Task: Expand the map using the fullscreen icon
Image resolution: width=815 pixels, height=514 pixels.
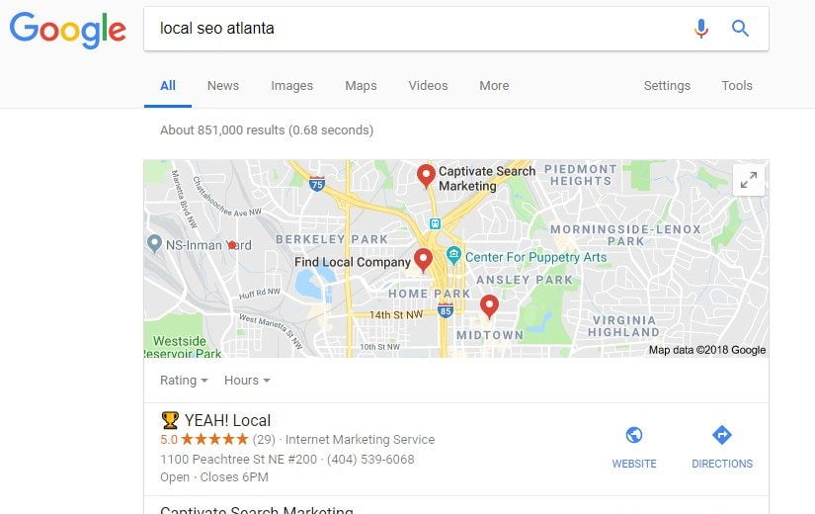Action: click(x=749, y=180)
